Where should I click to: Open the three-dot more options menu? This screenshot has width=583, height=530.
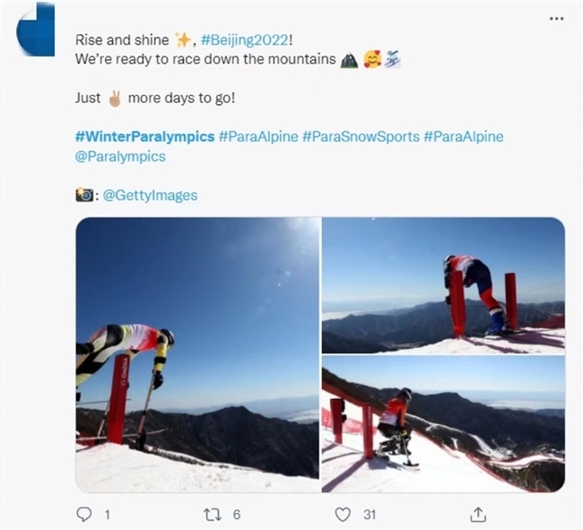click(556, 18)
